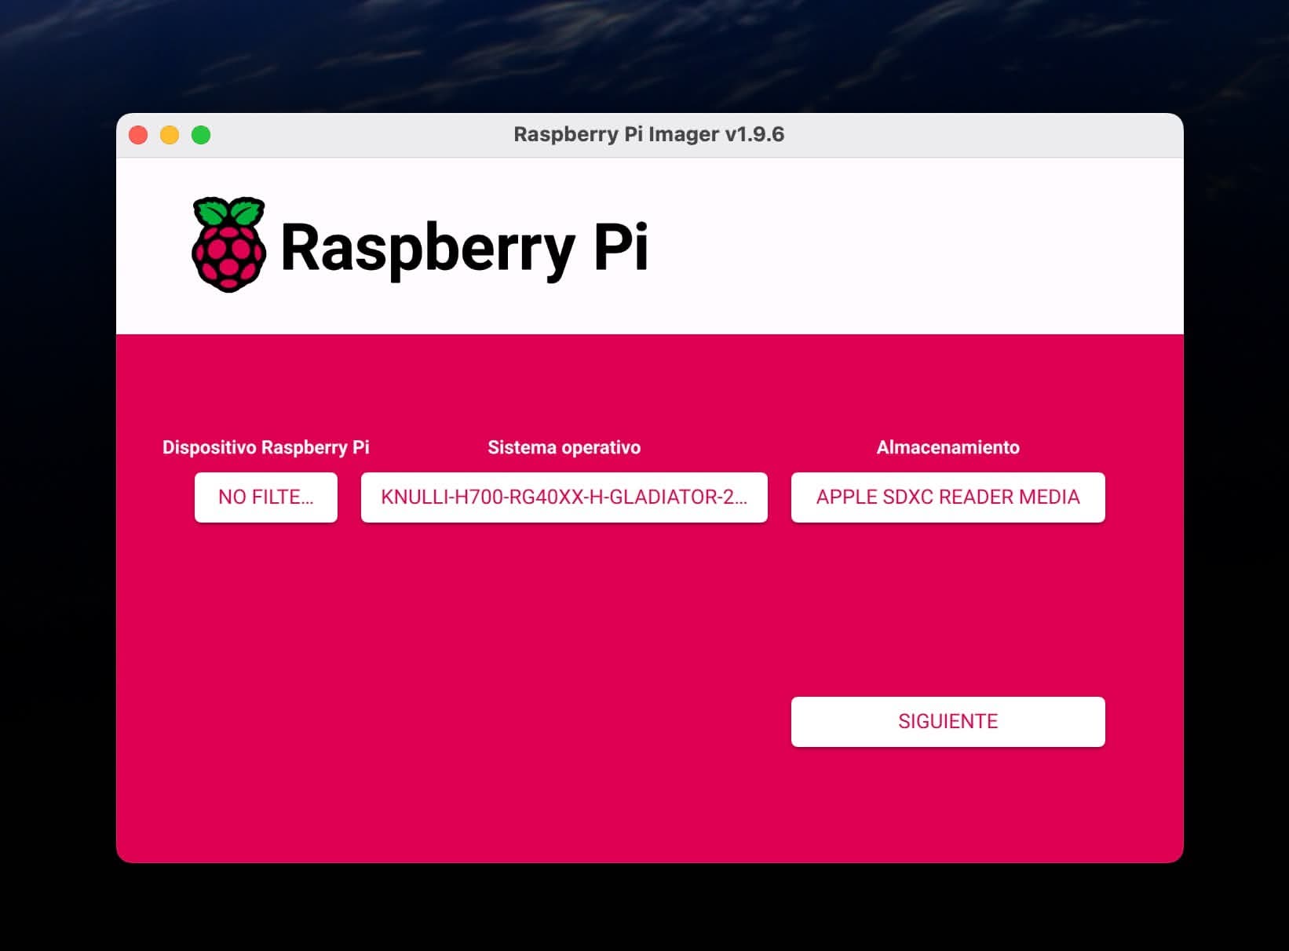Click the 'Almacenamiento' label

point(948,447)
